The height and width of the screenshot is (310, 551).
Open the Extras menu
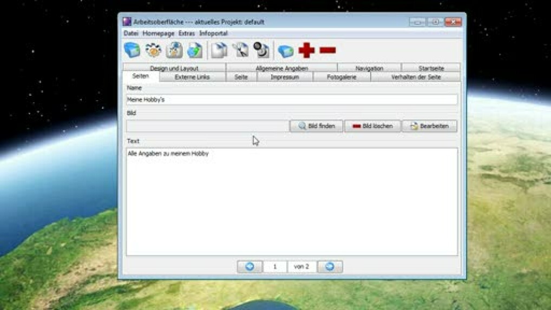click(x=187, y=34)
